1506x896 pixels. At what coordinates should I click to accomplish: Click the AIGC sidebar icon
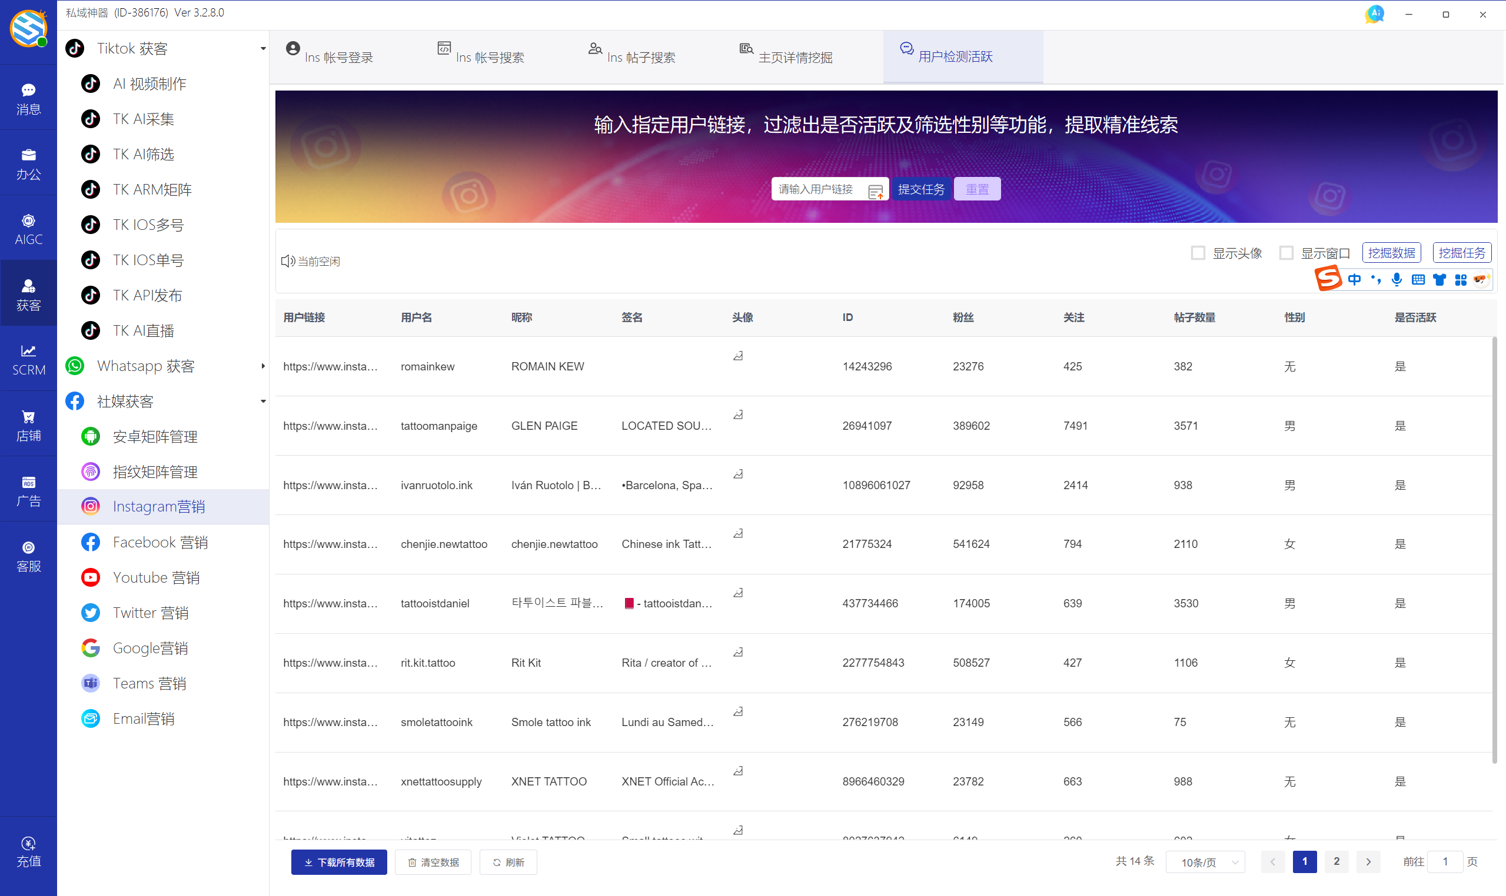[28, 229]
